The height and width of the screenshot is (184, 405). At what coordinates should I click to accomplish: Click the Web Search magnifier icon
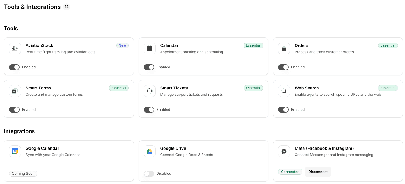point(284,91)
